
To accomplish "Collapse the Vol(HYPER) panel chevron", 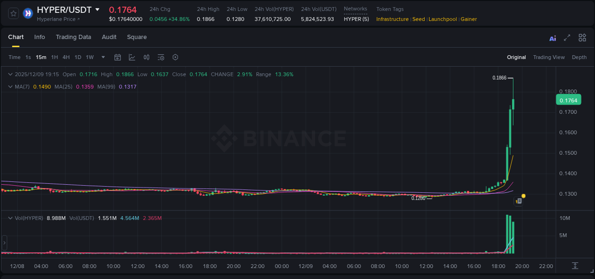I will point(10,218).
